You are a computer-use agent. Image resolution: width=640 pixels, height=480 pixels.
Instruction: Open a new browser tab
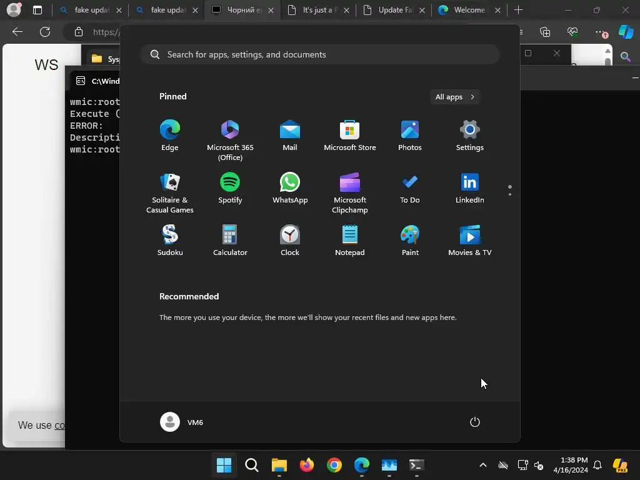pos(518,10)
